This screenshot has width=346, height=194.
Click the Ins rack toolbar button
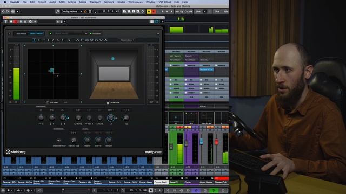pyautogui.click(x=177, y=11)
